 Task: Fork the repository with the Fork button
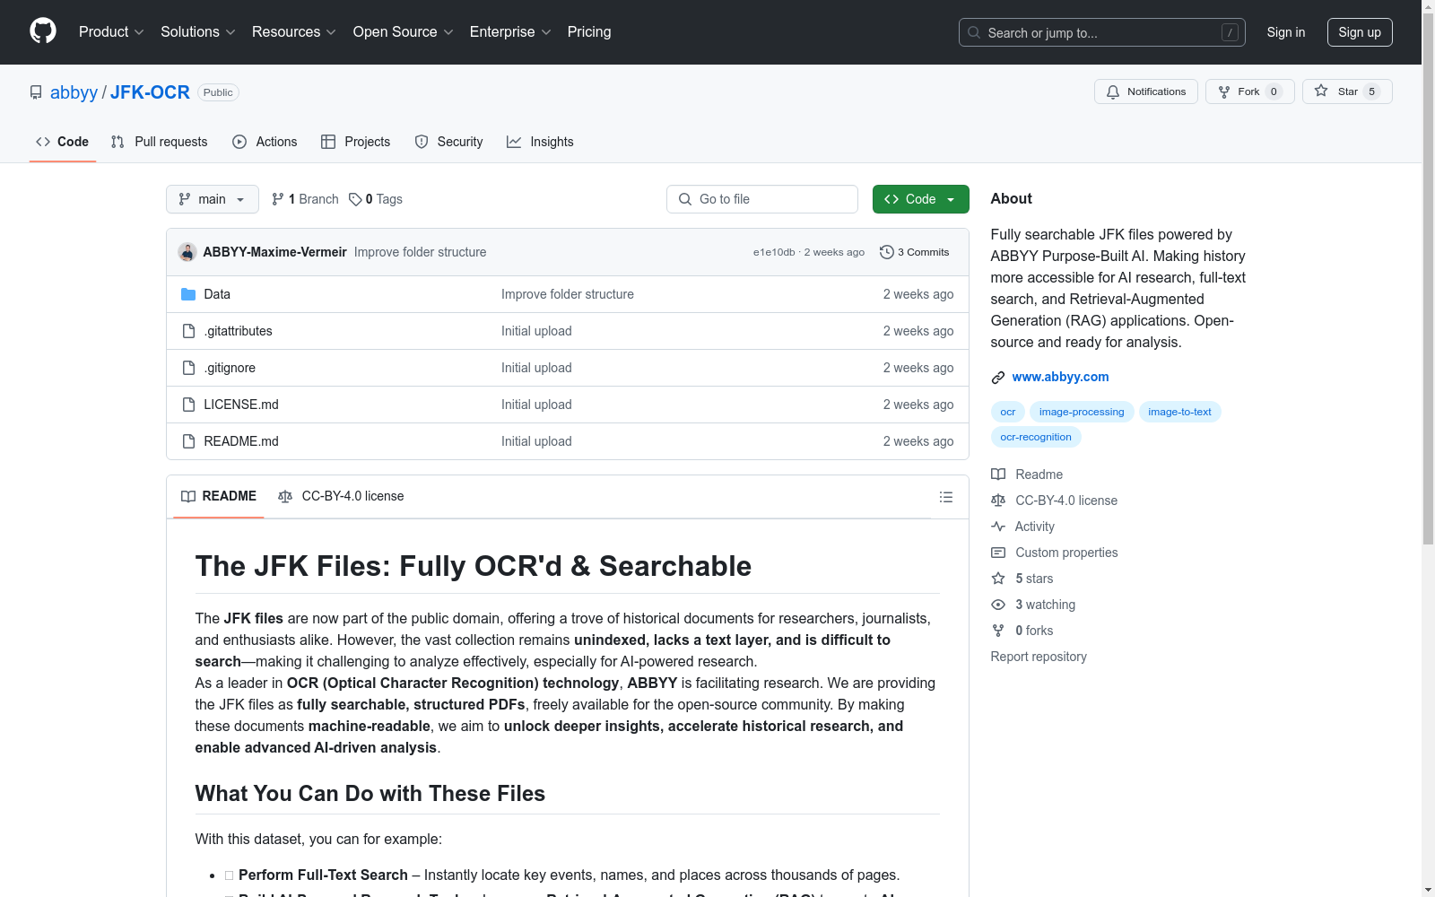1249,91
